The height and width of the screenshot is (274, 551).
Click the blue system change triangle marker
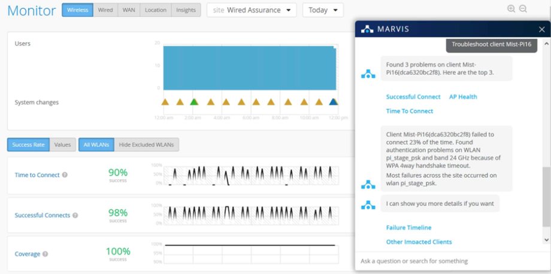click(334, 102)
